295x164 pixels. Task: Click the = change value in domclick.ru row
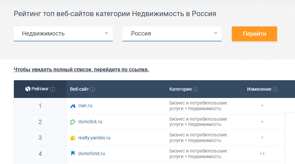(x=262, y=122)
